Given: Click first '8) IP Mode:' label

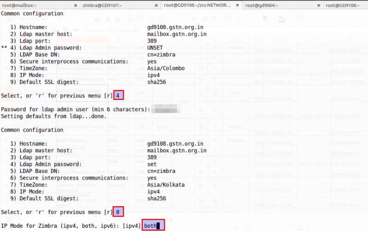Looking at the screenshot, I should click(x=27, y=75).
